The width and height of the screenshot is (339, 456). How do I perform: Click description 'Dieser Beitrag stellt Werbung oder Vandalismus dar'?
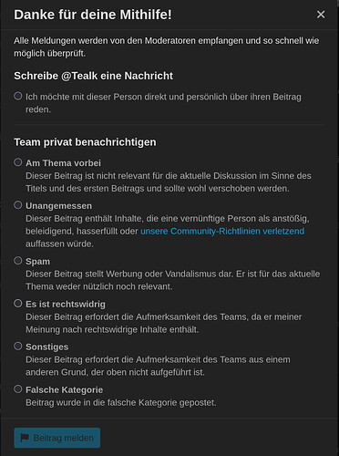173,280
